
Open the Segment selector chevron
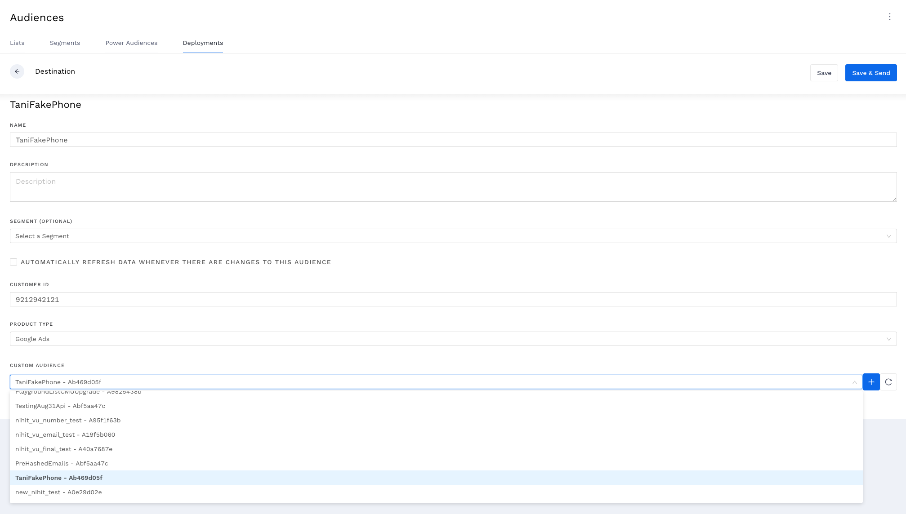(888, 236)
